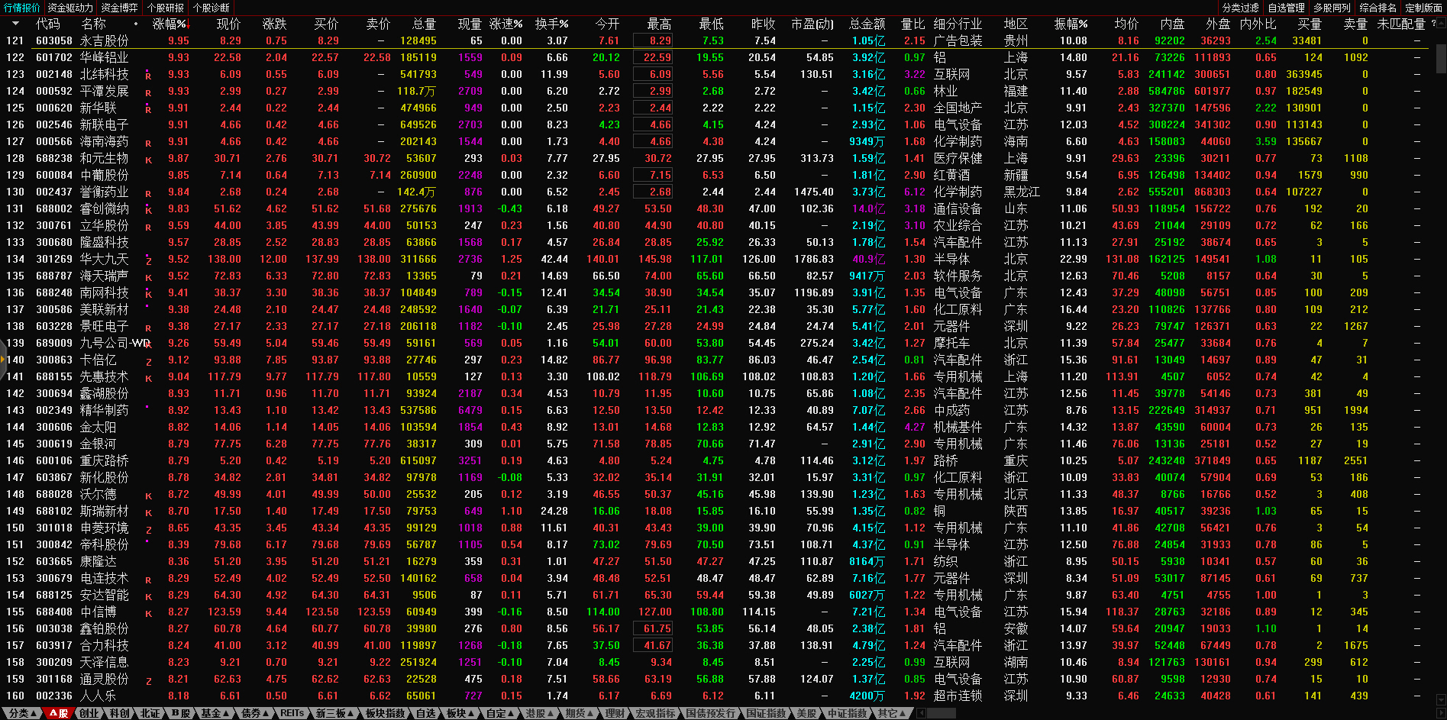This screenshot has height=720, width=1447.
Task: Click the 分类过滤 button
Action: 1240,8
